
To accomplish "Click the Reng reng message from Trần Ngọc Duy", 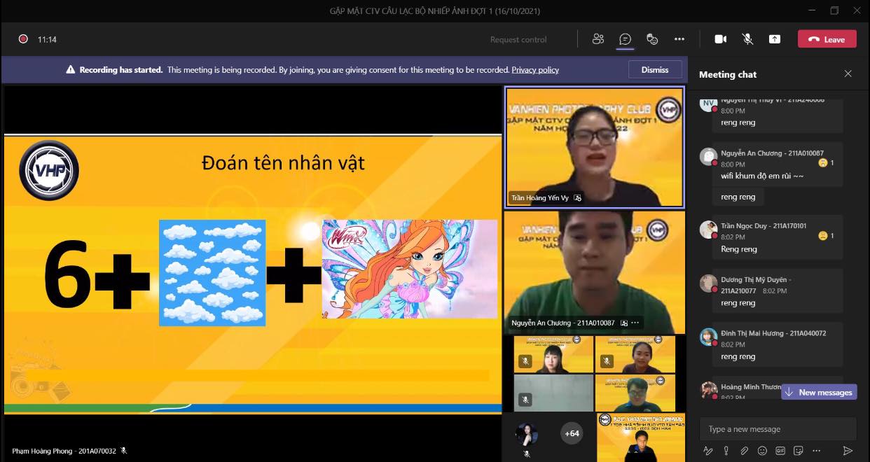I will pyautogui.click(x=739, y=249).
